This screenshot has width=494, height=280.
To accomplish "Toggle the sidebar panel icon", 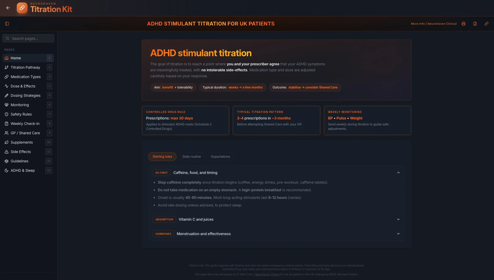I will (7, 24).
